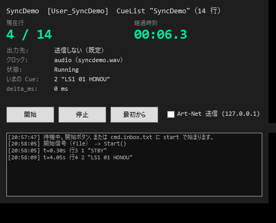Click inside the empty log area
Screen dimensions: 276x223
134,179
